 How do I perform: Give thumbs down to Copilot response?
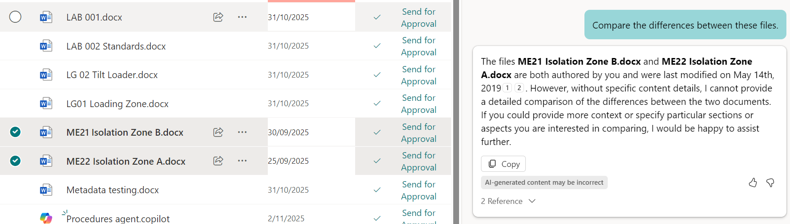tap(770, 183)
